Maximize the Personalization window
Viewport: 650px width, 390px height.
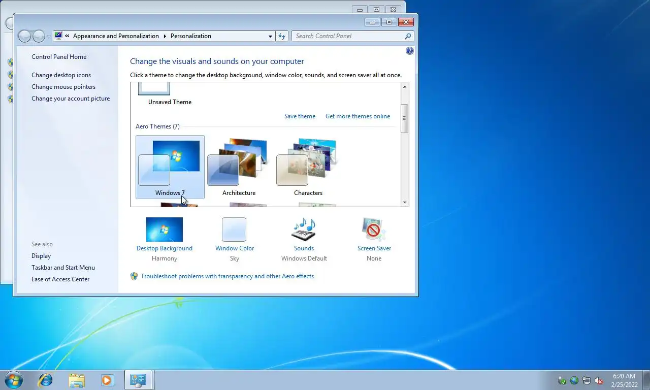389,22
